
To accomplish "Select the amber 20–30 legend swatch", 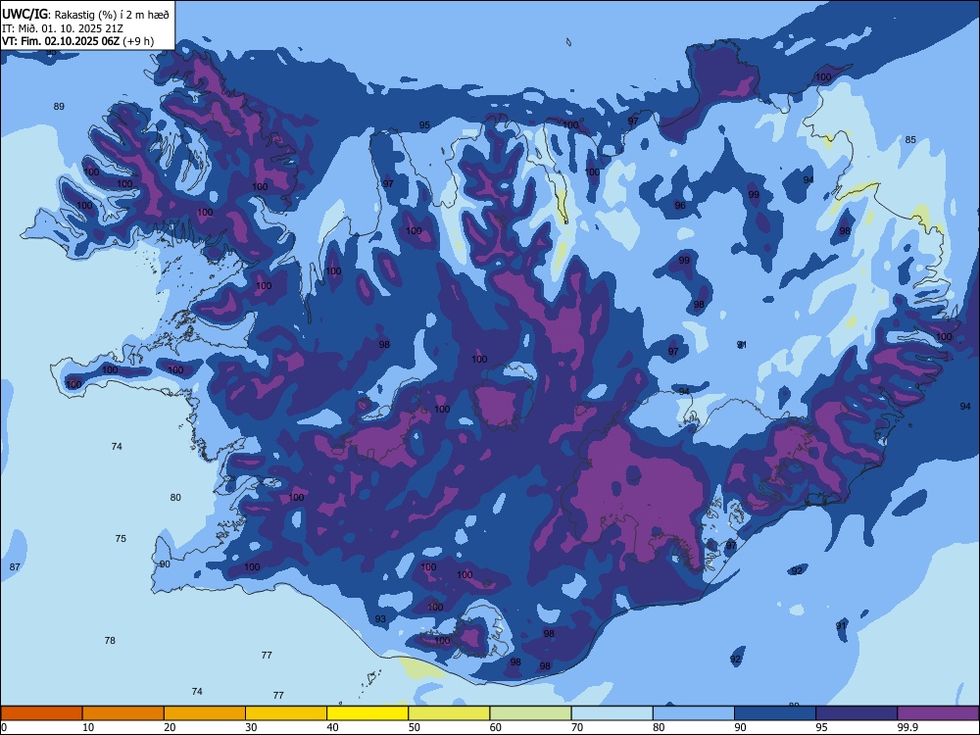I will 205,713.
